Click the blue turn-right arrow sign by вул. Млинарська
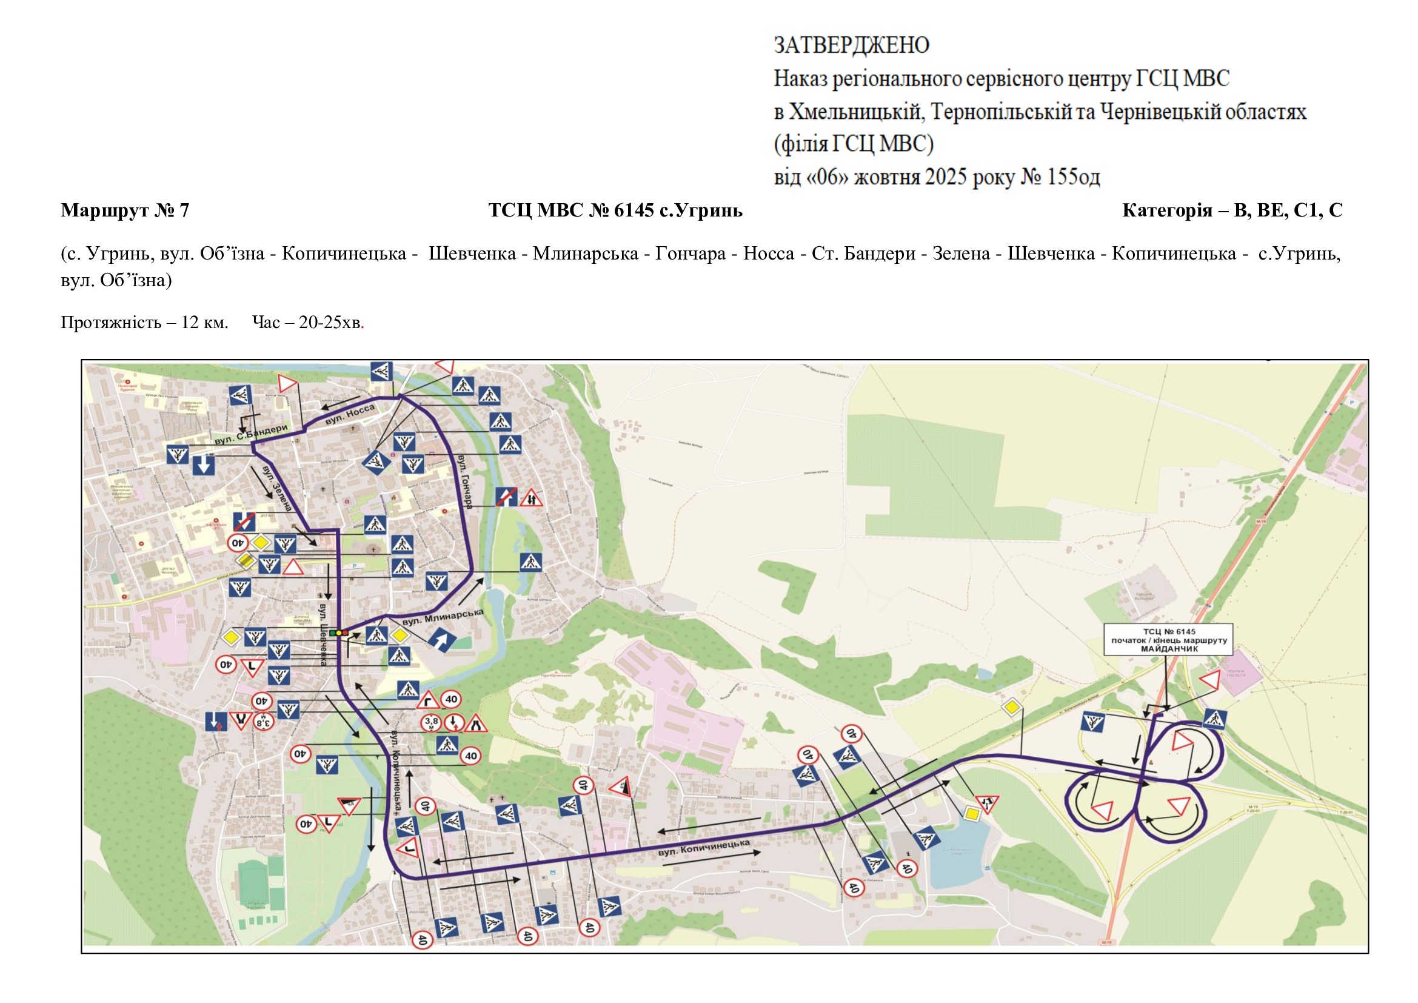The width and height of the screenshot is (1418, 1003). (442, 640)
